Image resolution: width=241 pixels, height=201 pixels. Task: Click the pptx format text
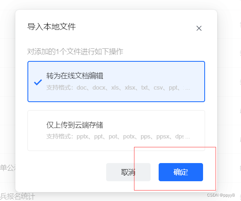tap(82, 136)
